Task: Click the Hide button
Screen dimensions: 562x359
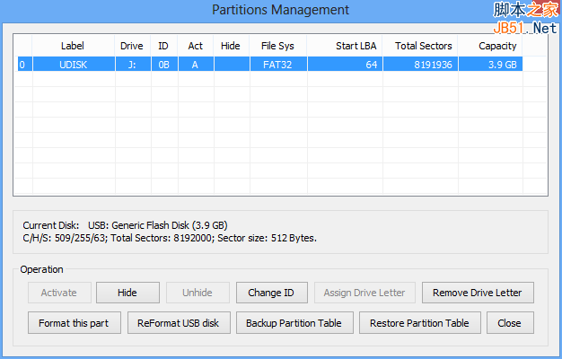Action: (128, 293)
